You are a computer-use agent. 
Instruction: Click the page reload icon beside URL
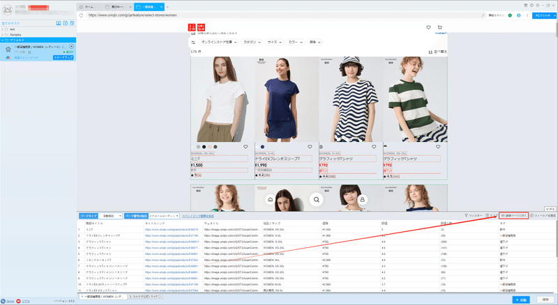(x=81, y=15)
